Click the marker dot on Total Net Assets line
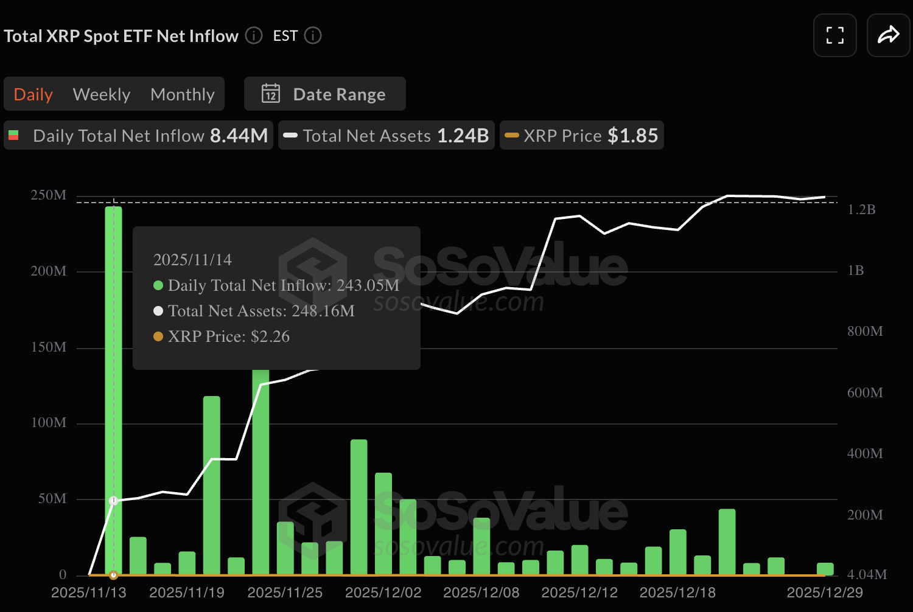Viewport: 913px width, 612px height. (113, 499)
